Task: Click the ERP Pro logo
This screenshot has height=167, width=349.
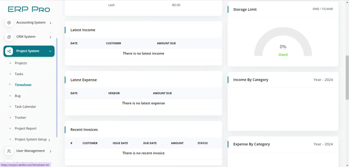Action: [x=29, y=9]
